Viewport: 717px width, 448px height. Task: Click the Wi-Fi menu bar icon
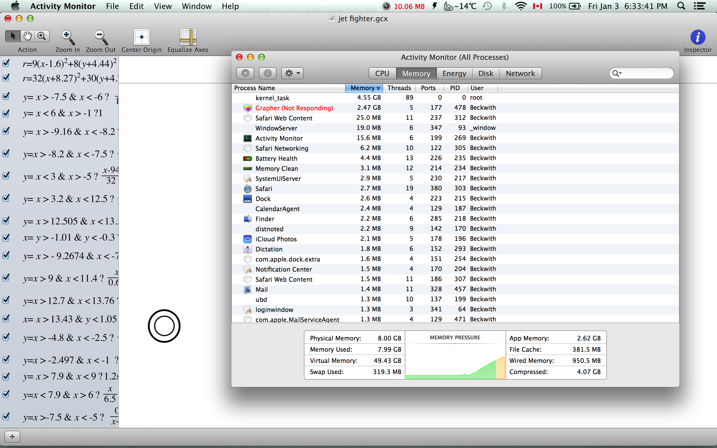(521, 6)
